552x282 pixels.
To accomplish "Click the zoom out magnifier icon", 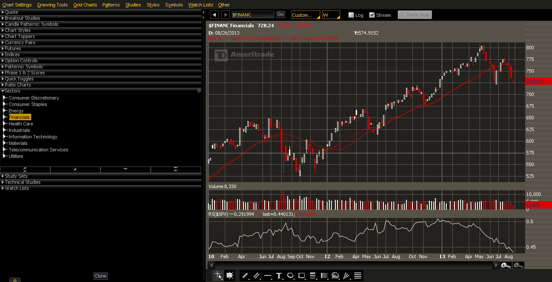I will 518,265.
